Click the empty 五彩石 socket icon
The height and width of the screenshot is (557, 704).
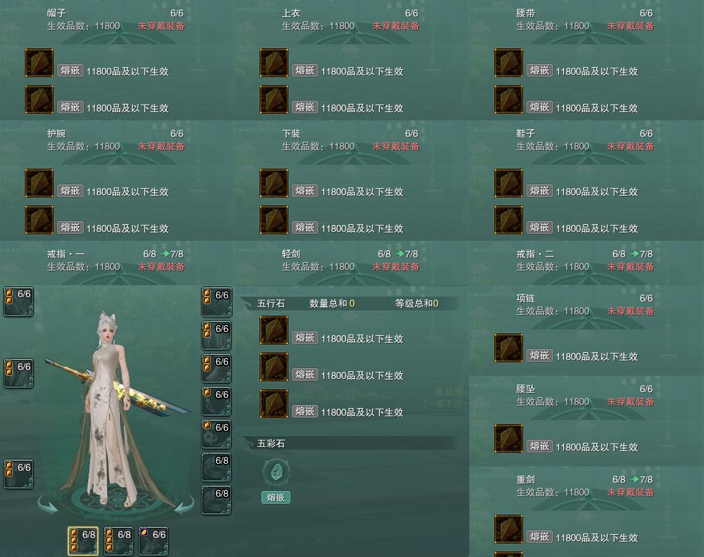(x=276, y=472)
